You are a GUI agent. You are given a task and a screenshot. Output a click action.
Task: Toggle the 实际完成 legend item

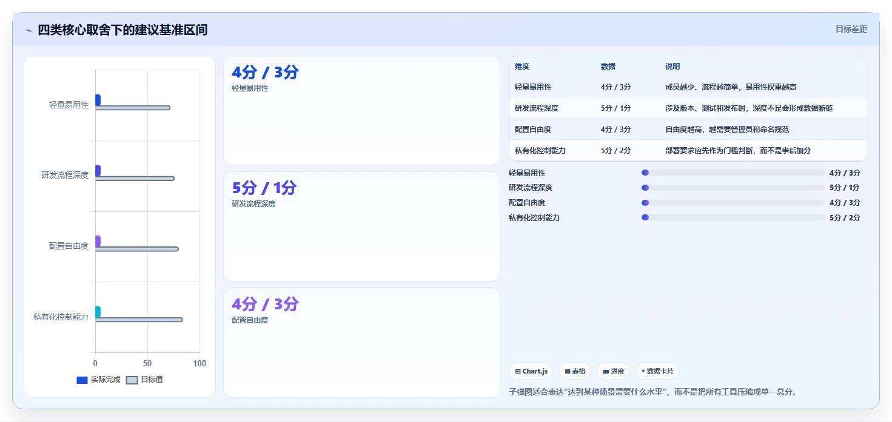point(98,380)
